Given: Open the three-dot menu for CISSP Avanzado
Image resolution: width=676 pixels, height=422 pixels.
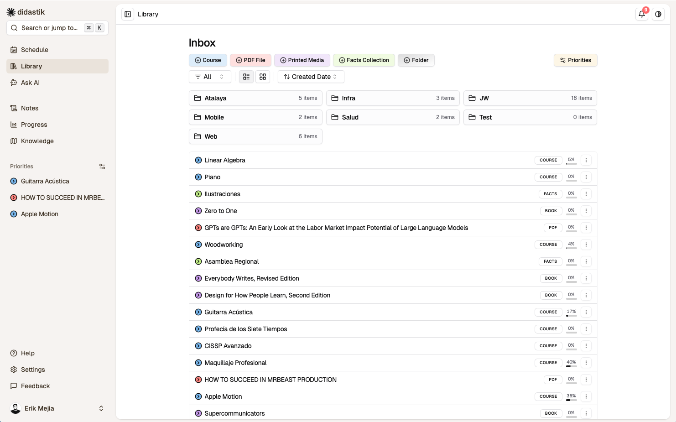Looking at the screenshot, I should [586, 346].
